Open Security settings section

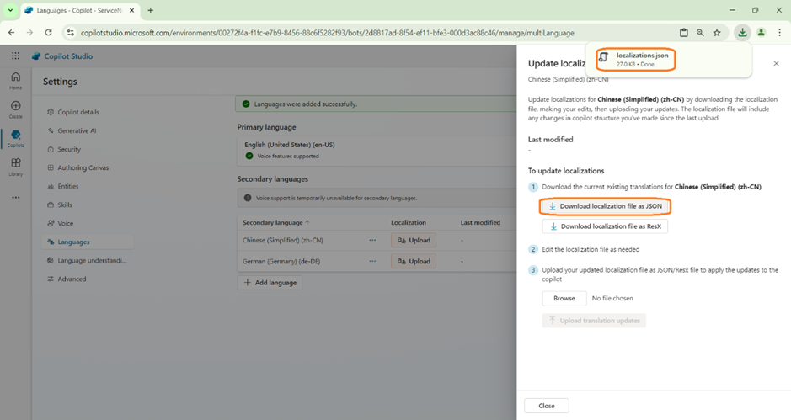pyautogui.click(x=69, y=149)
